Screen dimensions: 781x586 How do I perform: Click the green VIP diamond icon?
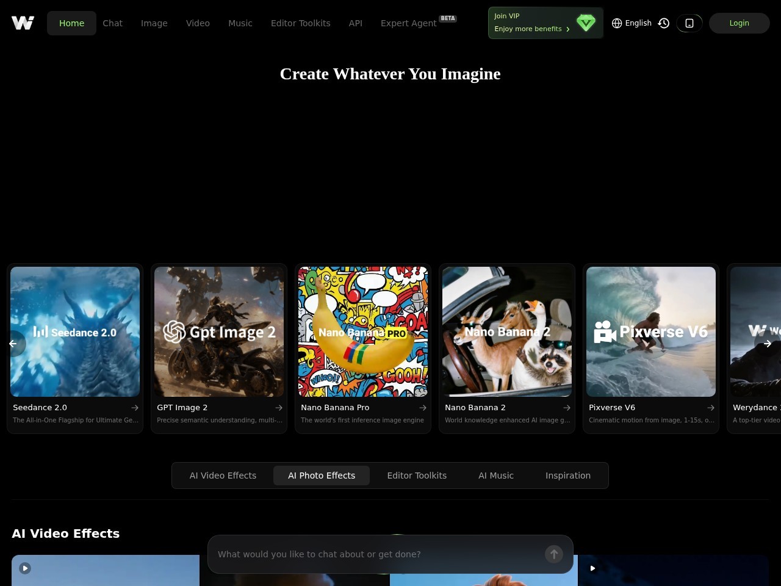point(586,23)
